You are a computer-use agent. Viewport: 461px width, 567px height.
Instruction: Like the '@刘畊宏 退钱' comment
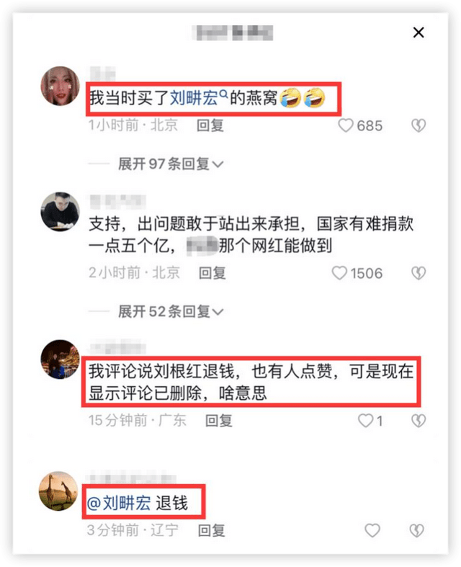[372, 530]
